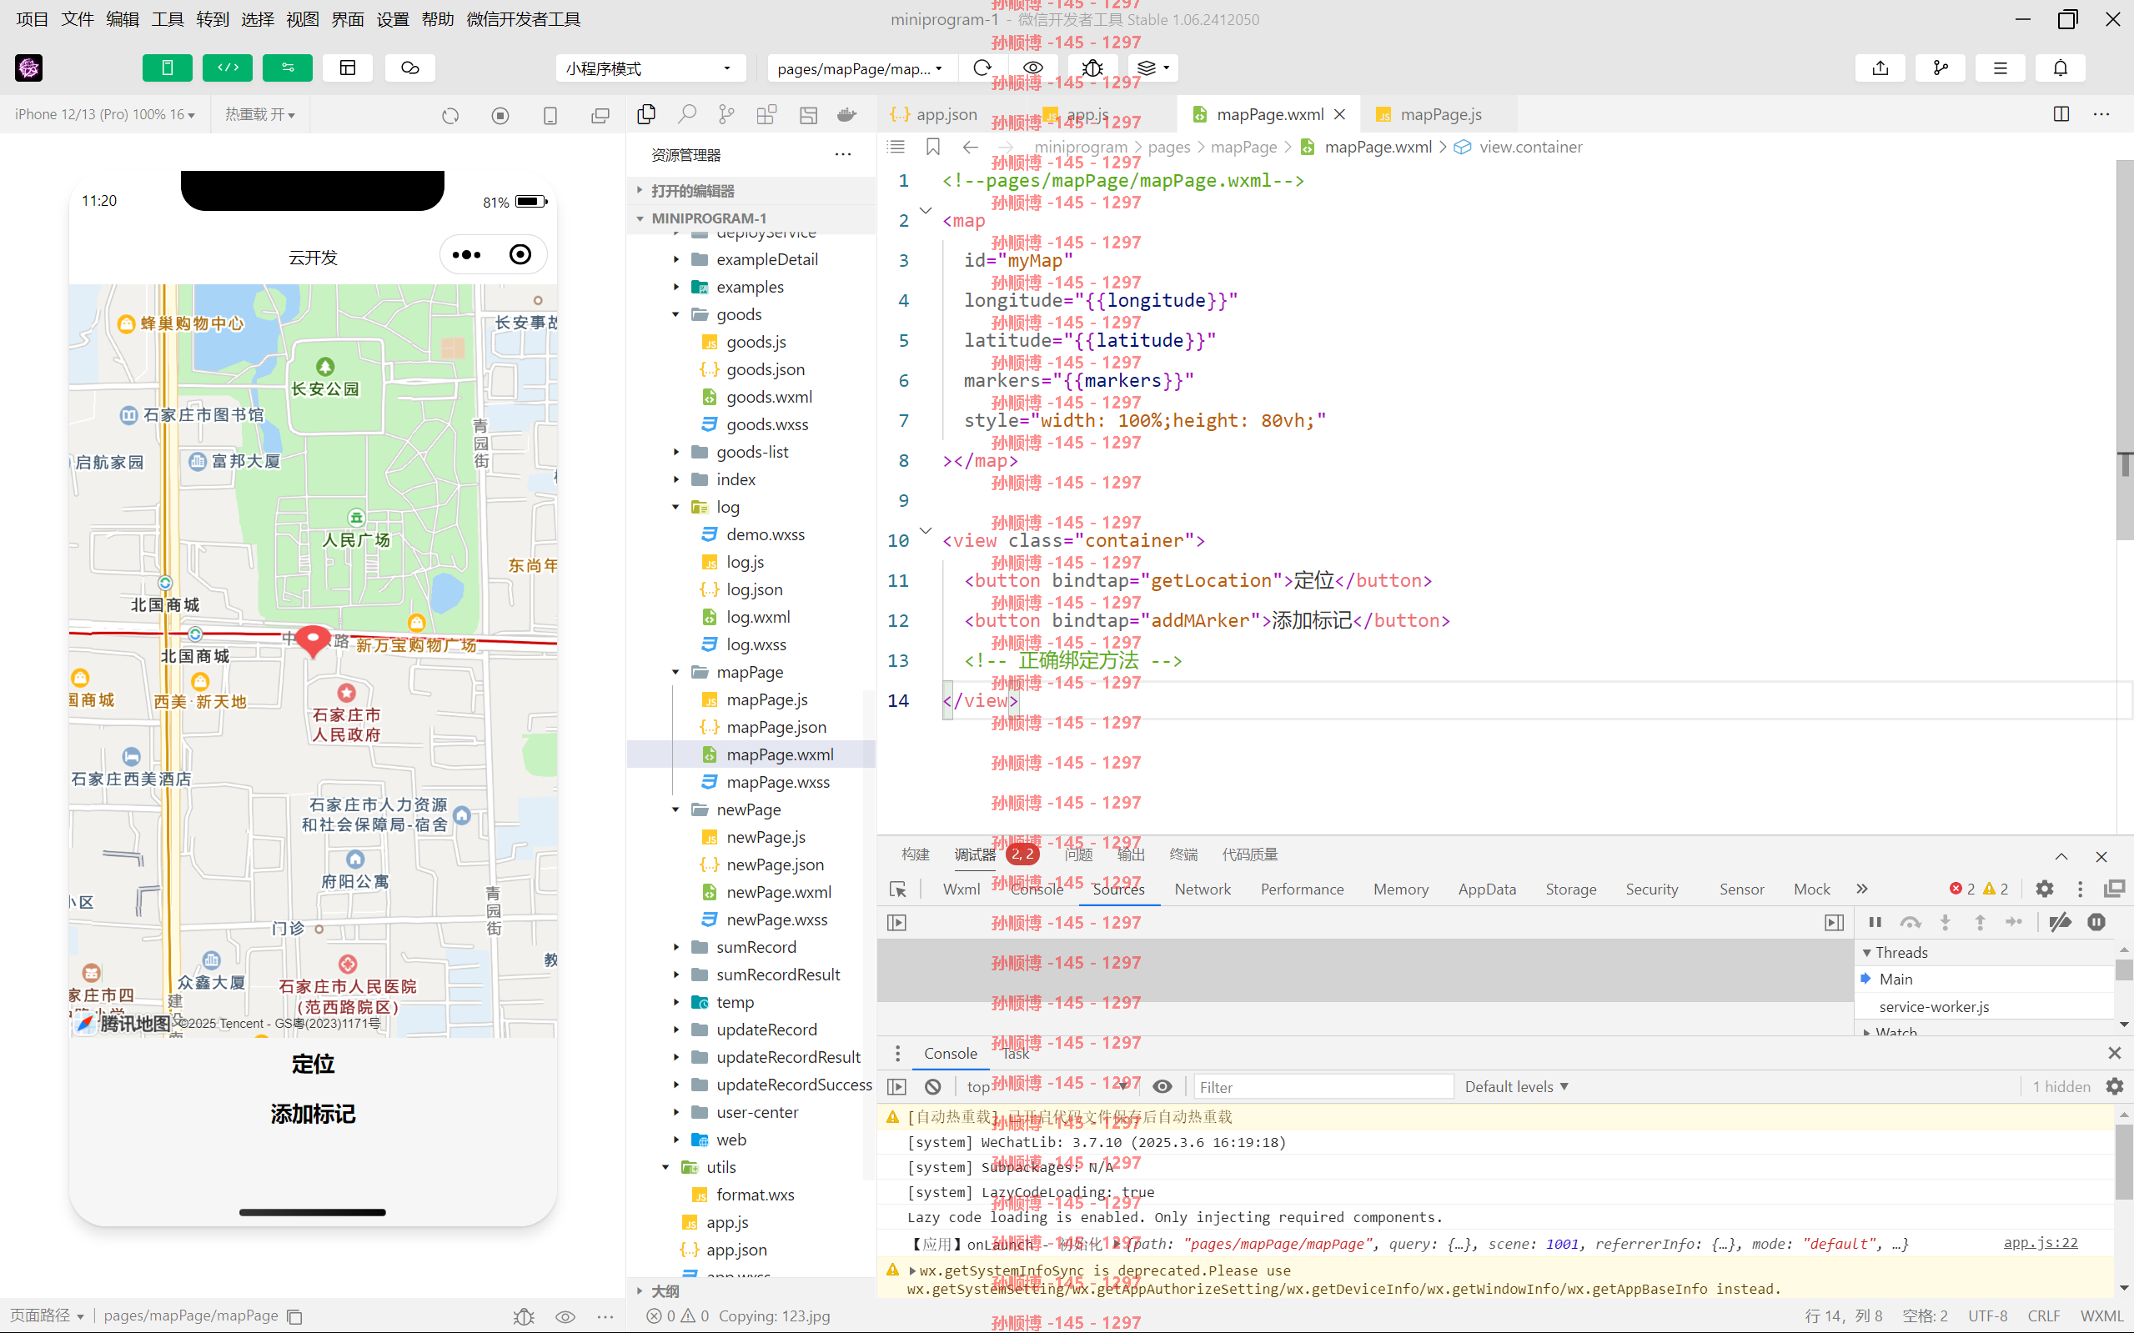Image resolution: width=2134 pixels, height=1333 pixels.
Task: Copy the page path in the status bar
Action: click(295, 1316)
